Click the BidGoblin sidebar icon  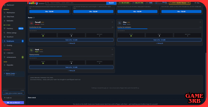(5, 21)
